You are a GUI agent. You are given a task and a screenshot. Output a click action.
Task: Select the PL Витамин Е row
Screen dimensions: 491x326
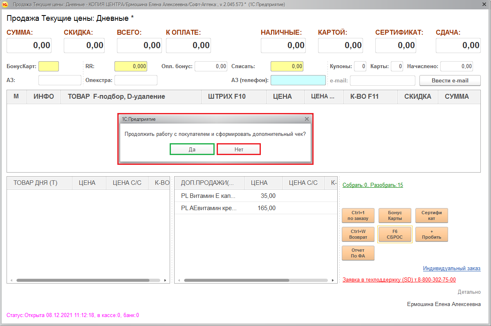pos(209,196)
